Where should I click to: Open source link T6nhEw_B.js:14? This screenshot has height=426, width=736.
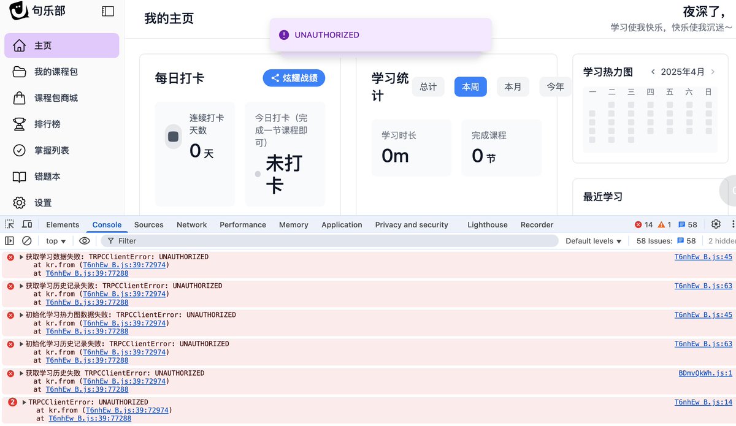[703, 402]
